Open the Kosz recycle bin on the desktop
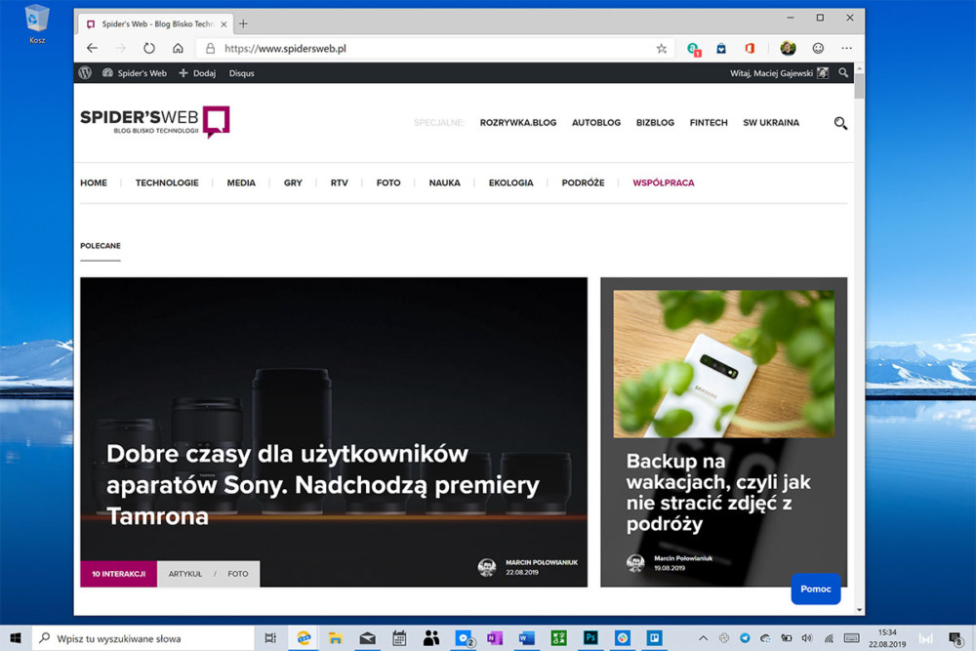This screenshot has height=651, width=976. [x=37, y=24]
